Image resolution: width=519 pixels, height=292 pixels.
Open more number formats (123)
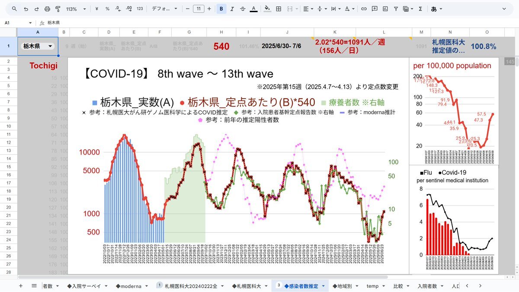140,9
